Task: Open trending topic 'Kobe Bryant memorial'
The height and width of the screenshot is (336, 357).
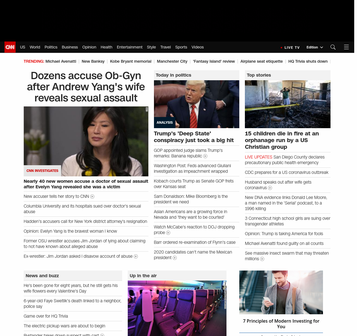Action: pos(131,61)
